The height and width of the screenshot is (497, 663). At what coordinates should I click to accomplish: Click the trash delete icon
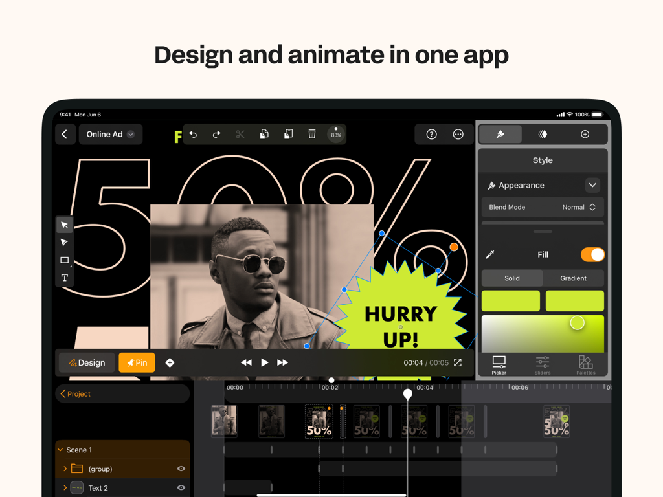pos(312,134)
